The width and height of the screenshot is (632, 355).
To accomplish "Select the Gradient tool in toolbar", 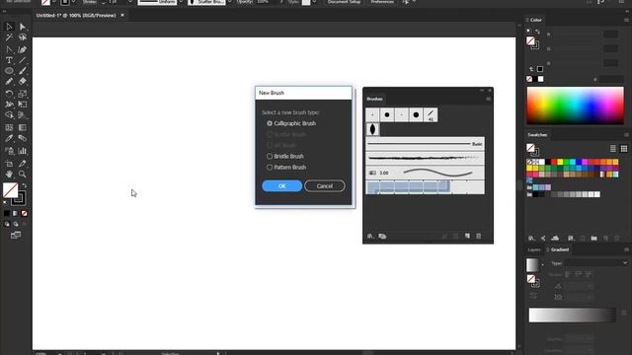I will coord(22,127).
